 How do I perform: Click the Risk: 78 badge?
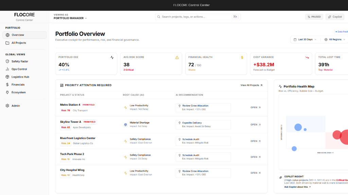pyautogui.click(x=66, y=111)
